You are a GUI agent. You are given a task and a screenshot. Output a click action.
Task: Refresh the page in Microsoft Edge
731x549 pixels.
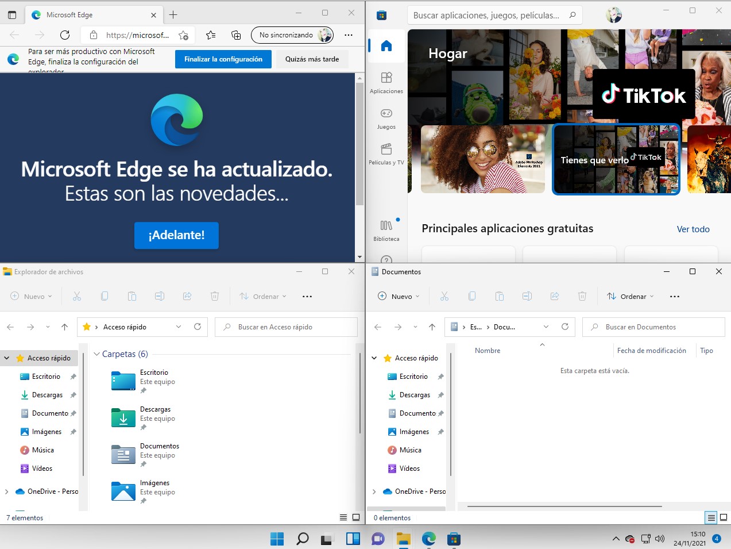coord(65,35)
